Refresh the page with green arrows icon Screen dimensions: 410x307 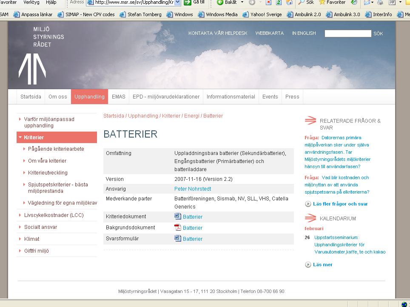pos(279,3)
